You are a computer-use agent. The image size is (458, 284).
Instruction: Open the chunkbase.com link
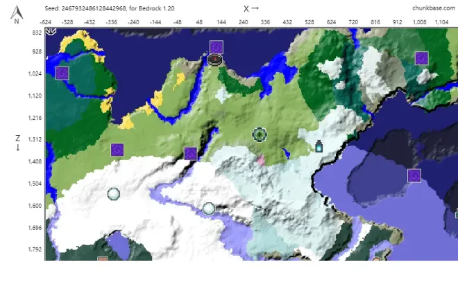[431, 8]
